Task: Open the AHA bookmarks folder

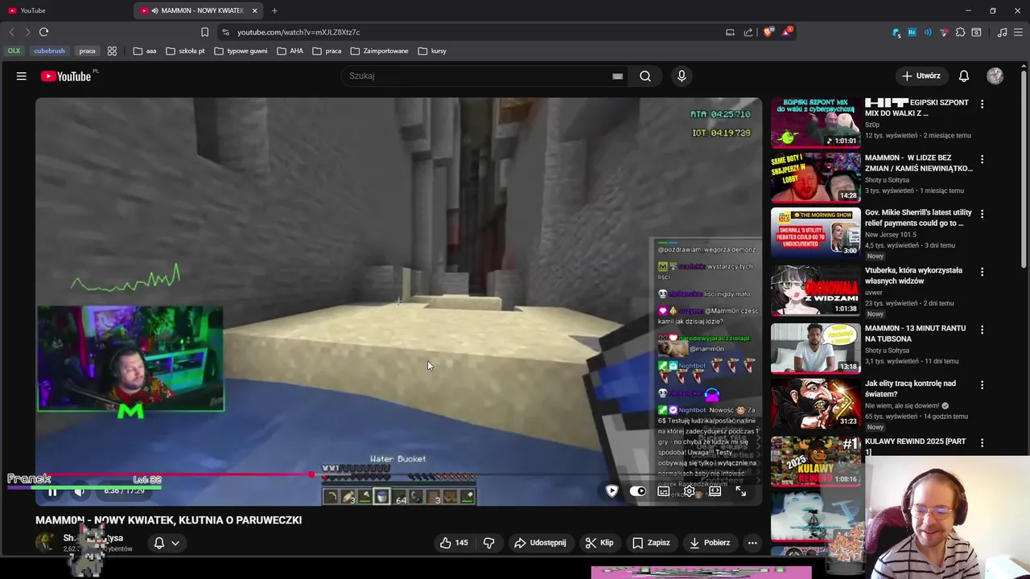Action: click(290, 51)
